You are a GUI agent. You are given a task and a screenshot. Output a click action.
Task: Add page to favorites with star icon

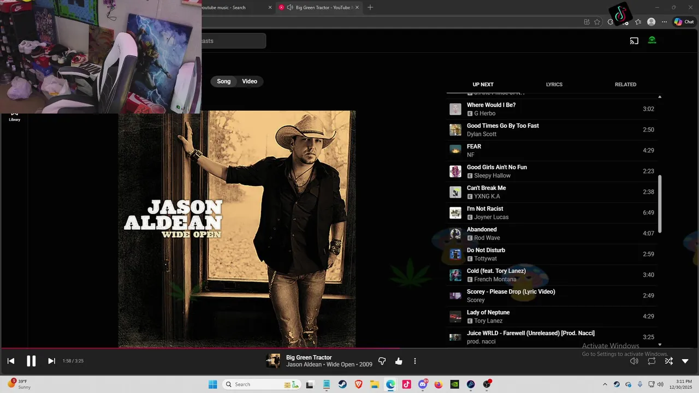tap(597, 22)
